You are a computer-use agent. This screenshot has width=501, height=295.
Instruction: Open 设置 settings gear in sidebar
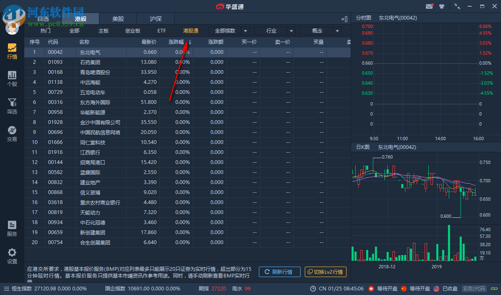12,256
